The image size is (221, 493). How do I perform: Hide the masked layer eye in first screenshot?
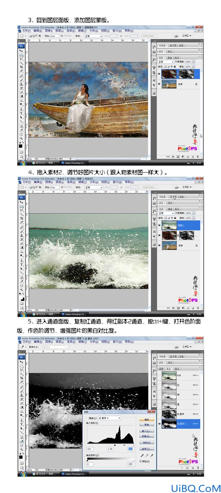(x=160, y=74)
